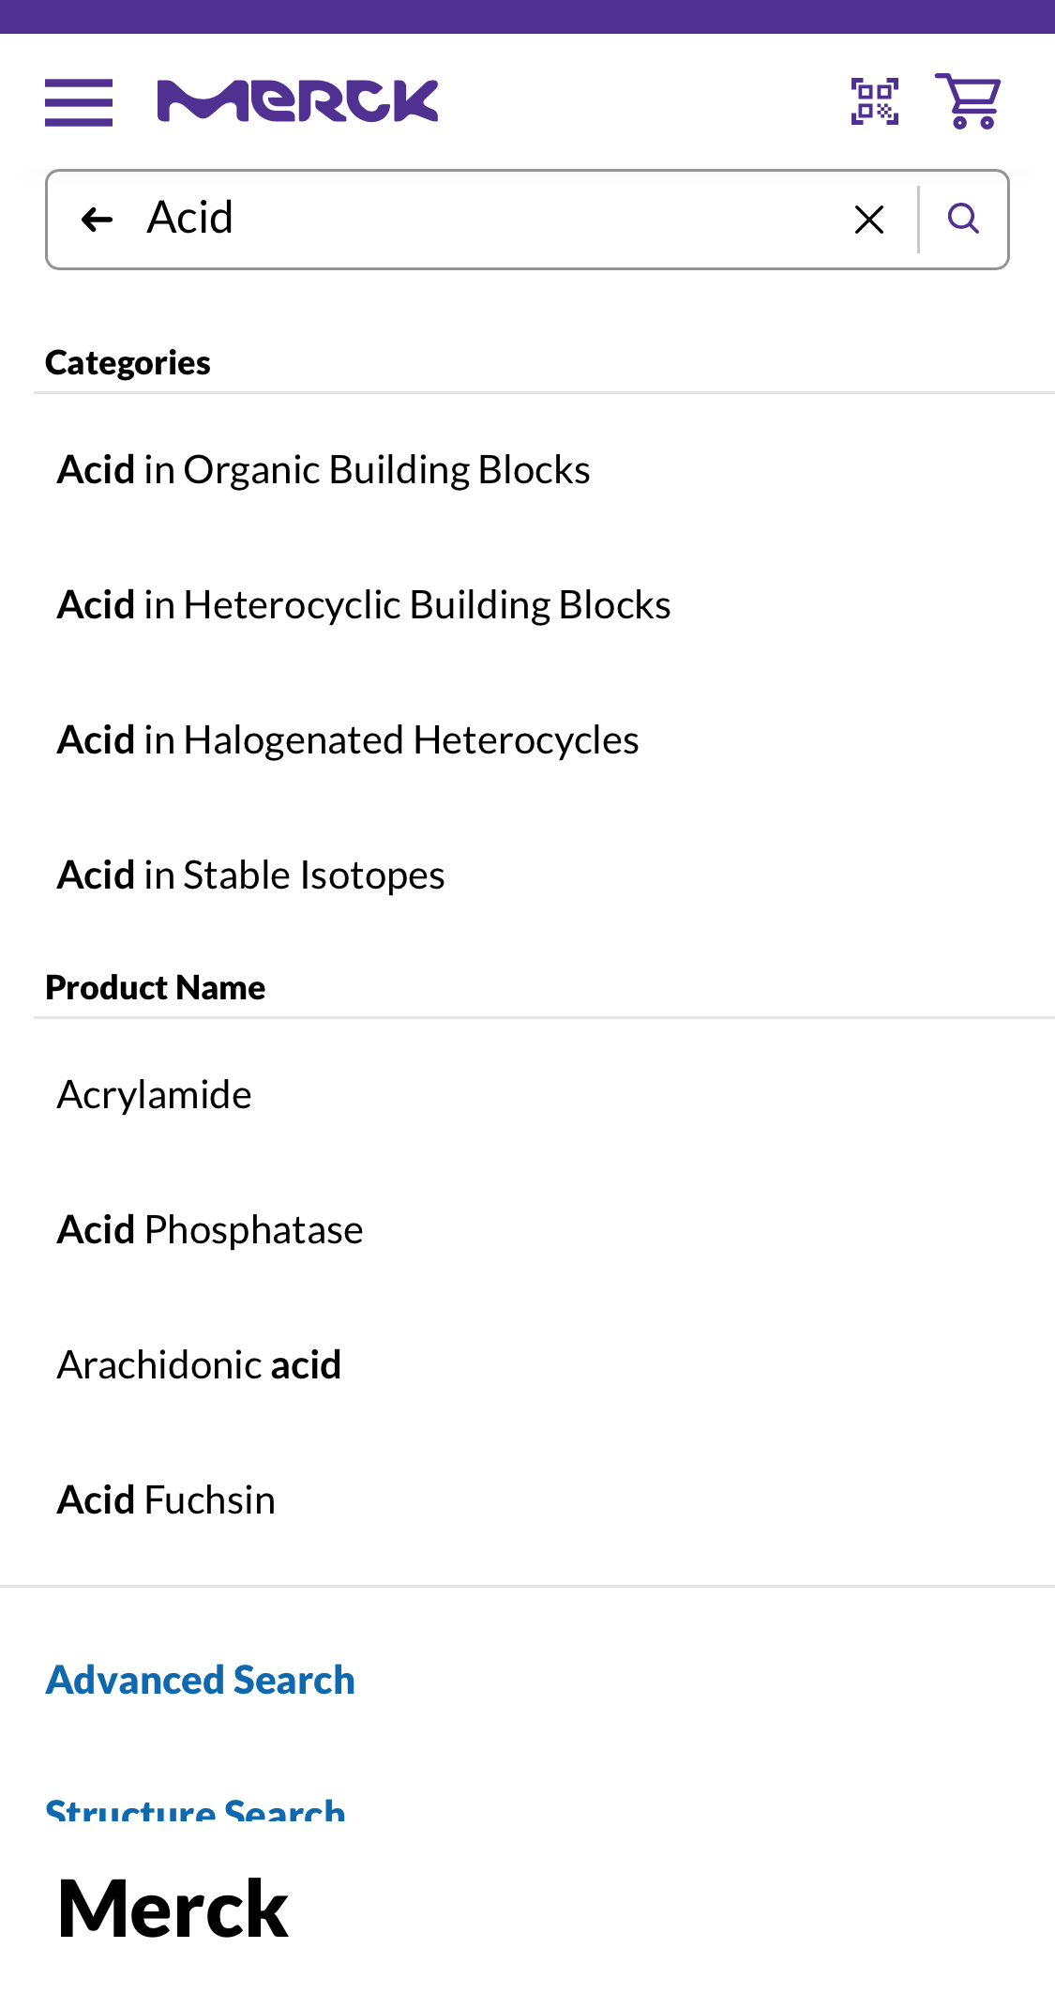Viewport: 1055px width, 2009px height.
Task: Select the Acrylamide product suggestion
Action: click(155, 1093)
